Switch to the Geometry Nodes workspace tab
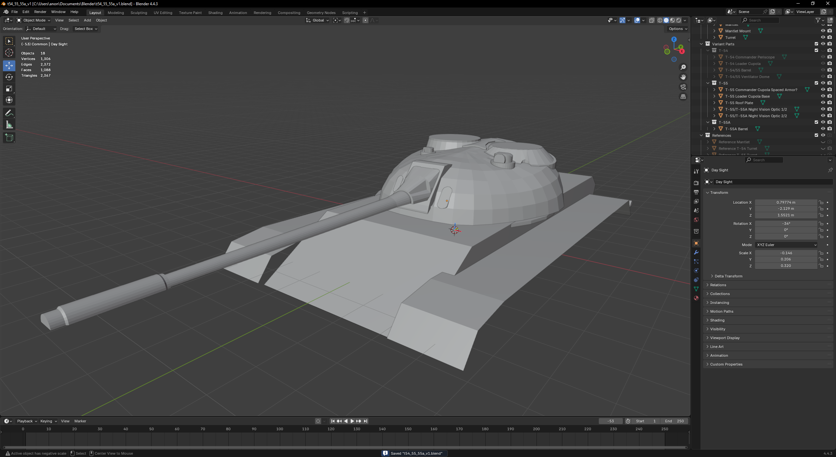 tap(321, 13)
